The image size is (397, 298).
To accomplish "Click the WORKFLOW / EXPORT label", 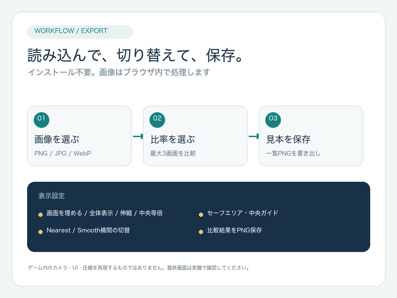I will [71, 31].
